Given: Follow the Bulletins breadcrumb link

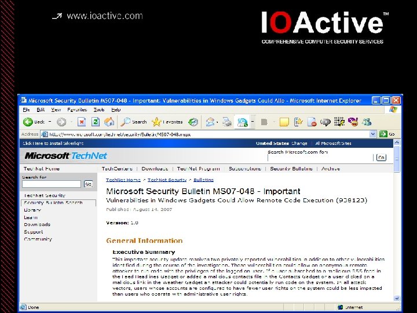Looking at the screenshot, I should click(203, 180).
